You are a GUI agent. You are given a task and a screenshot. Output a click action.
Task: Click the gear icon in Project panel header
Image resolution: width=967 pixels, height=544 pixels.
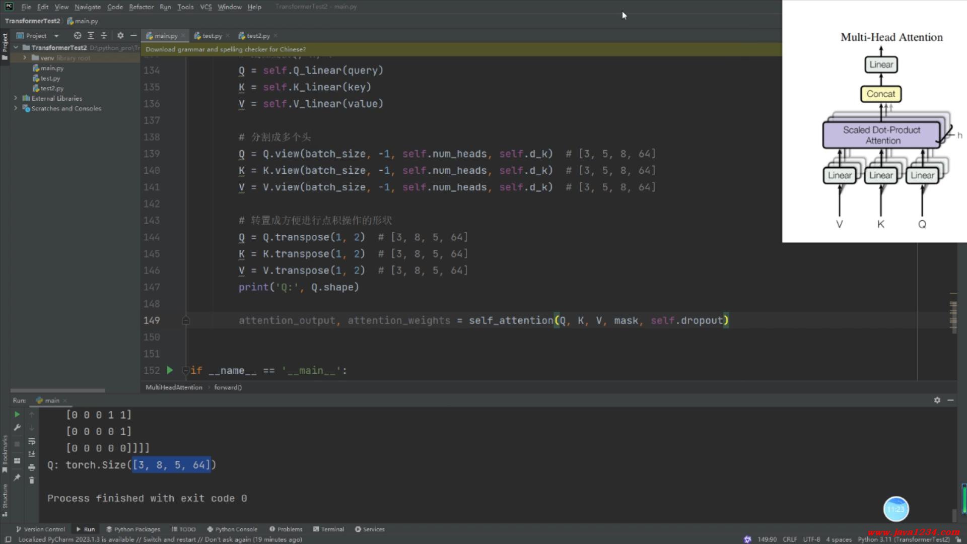tap(120, 36)
